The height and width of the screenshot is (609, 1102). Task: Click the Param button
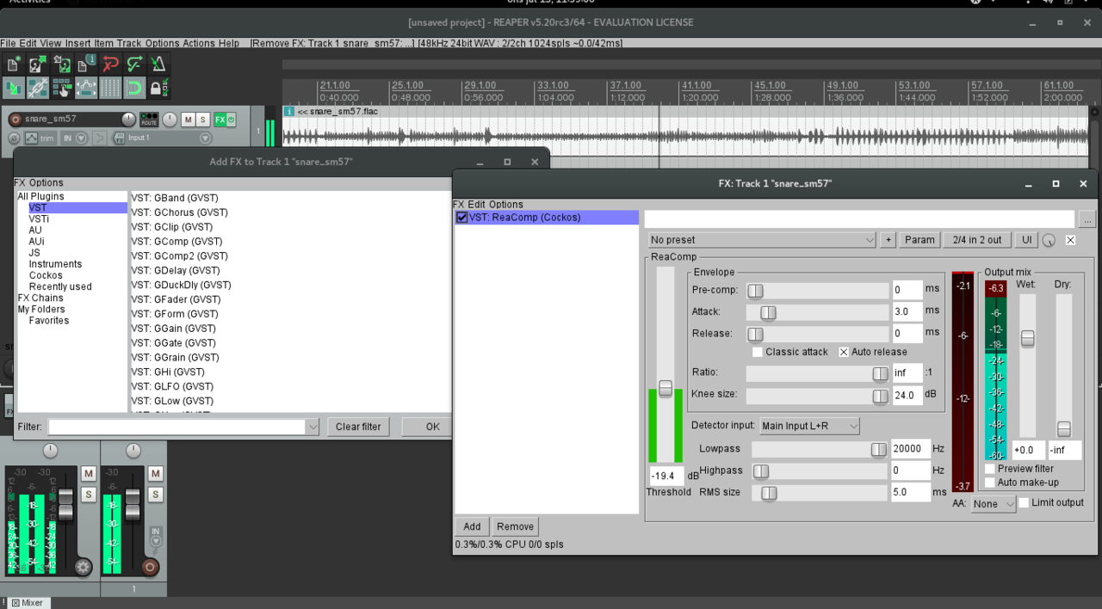point(919,240)
